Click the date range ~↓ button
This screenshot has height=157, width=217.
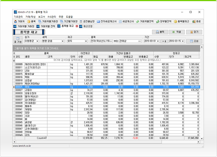pos(164,41)
